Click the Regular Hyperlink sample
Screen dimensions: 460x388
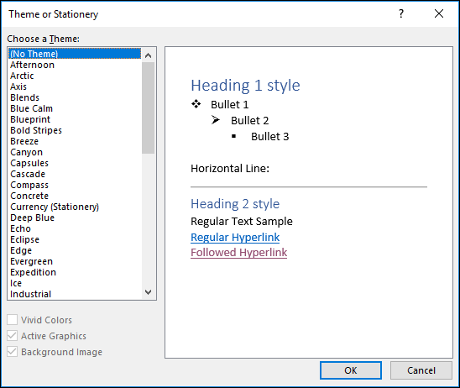[x=235, y=237]
